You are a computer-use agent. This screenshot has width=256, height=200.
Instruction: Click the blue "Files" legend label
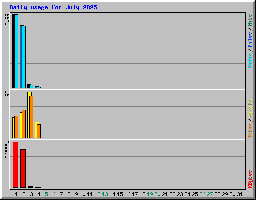(x=250, y=40)
